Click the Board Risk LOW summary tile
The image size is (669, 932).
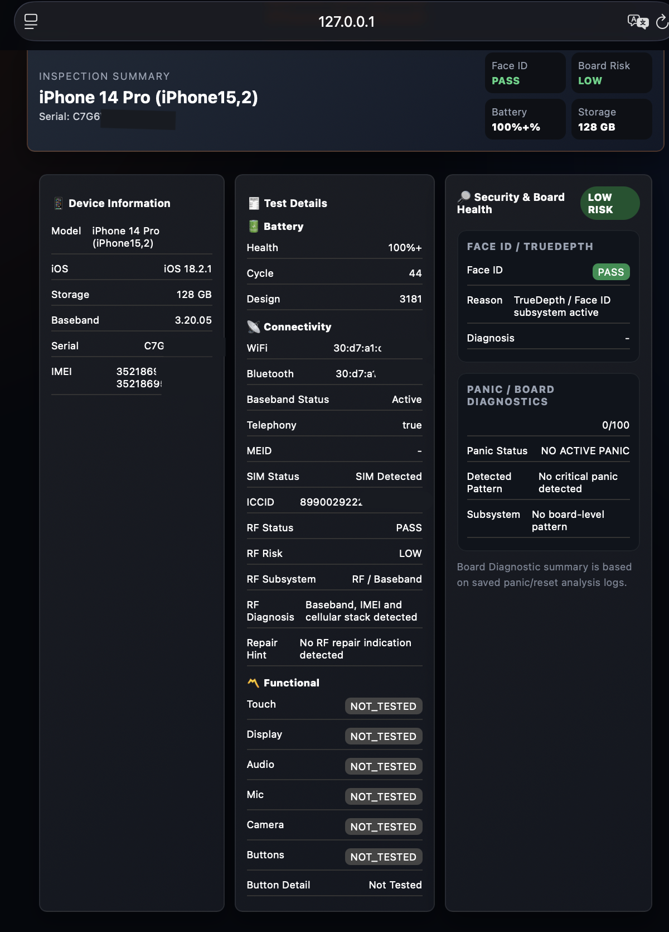(x=612, y=73)
